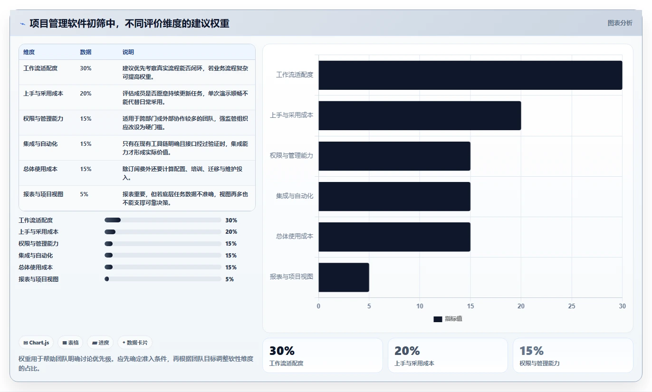The width and height of the screenshot is (652, 392).
Task: Click the 报表与项目视图 y-axis label in chart
Action: [x=292, y=277]
